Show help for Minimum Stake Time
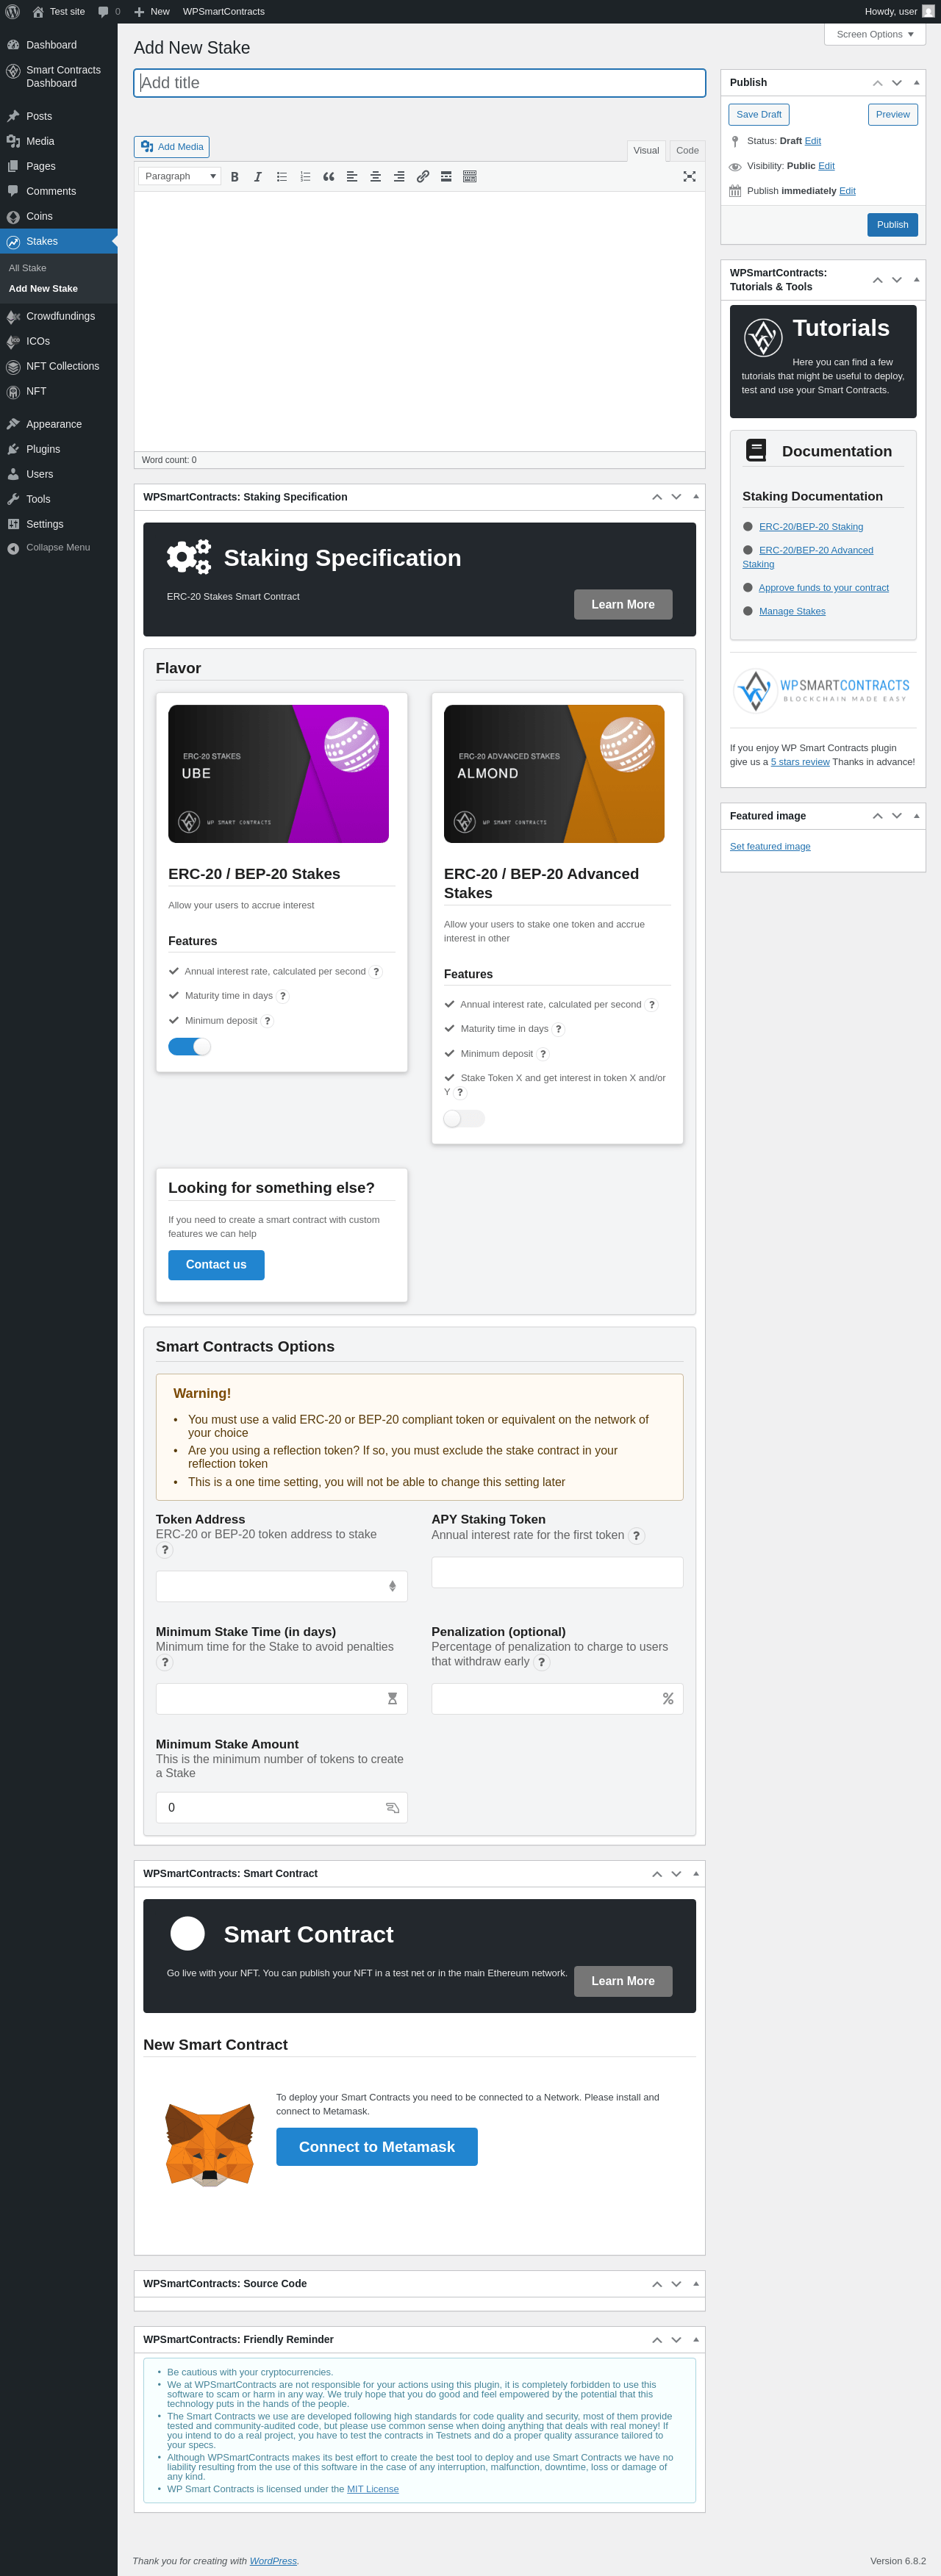The image size is (941, 2576). 165,1662
